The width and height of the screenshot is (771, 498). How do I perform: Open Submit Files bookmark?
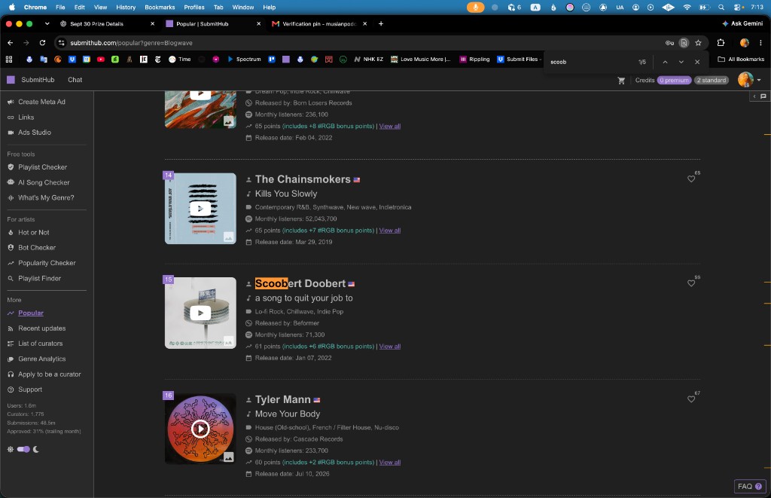(x=518, y=59)
